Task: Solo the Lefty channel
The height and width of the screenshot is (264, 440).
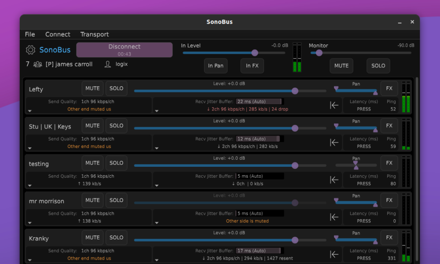Action: (x=117, y=88)
